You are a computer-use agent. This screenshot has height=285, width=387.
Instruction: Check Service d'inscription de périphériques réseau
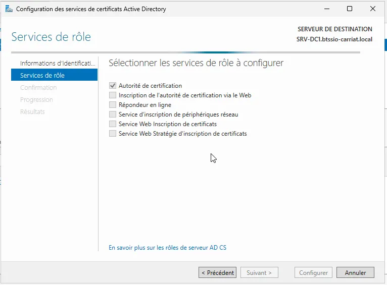point(113,115)
